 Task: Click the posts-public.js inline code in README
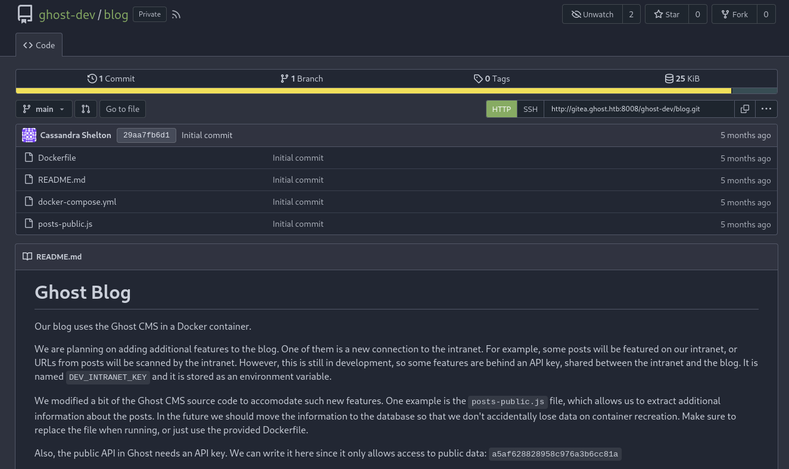[x=507, y=402]
